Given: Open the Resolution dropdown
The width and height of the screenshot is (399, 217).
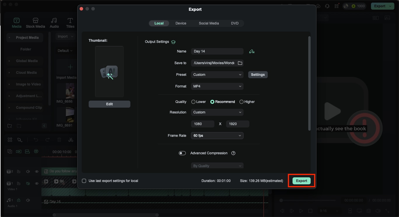Looking at the screenshot, I should click(217, 112).
